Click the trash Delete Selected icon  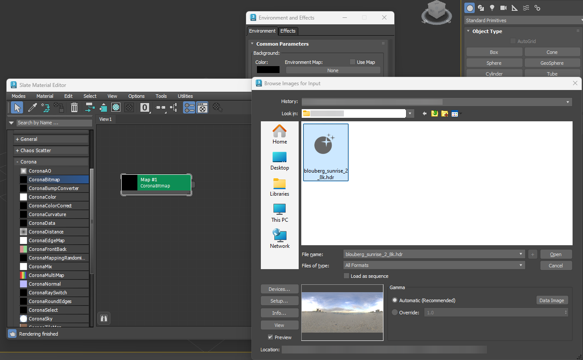click(x=74, y=107)
